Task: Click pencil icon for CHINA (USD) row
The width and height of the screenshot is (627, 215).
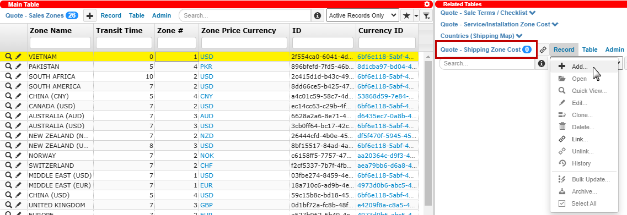Action: tap(18, 195)
